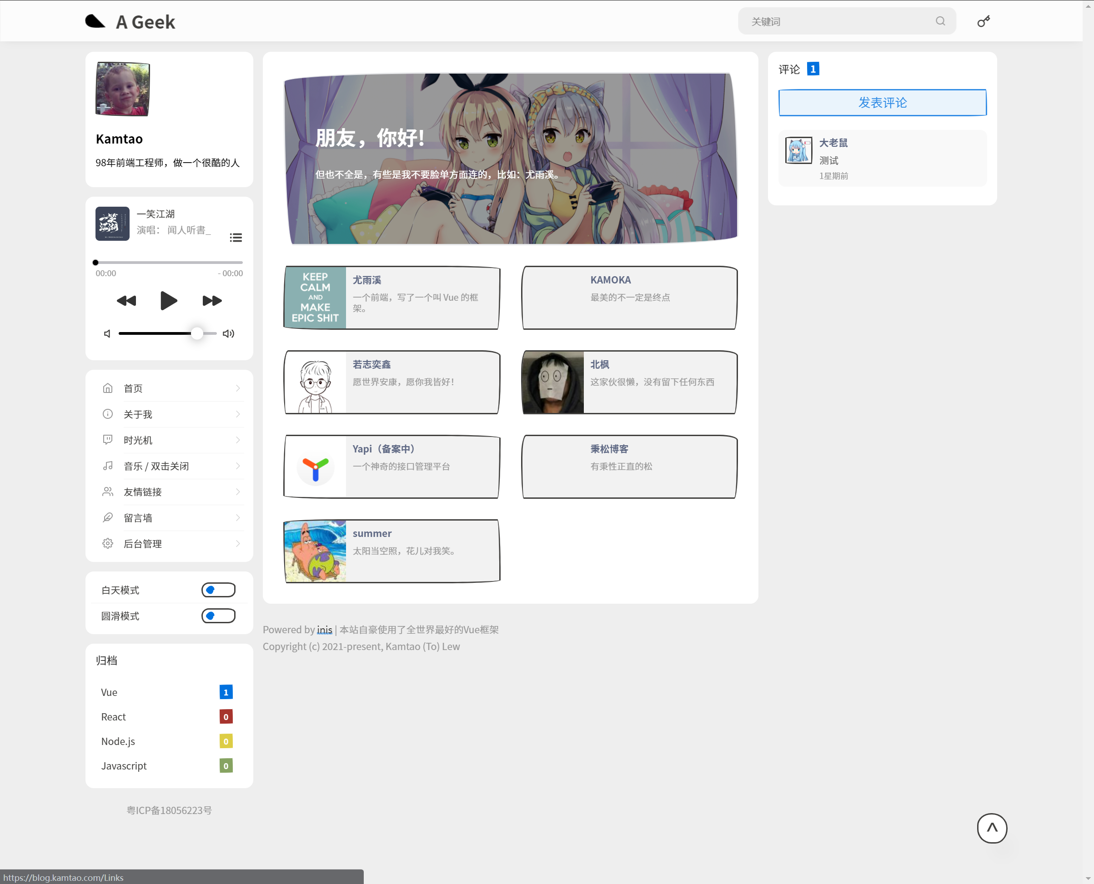Click the 一笑江湖 album cover
Viewport: 1094px width, 884px height.
112,223
